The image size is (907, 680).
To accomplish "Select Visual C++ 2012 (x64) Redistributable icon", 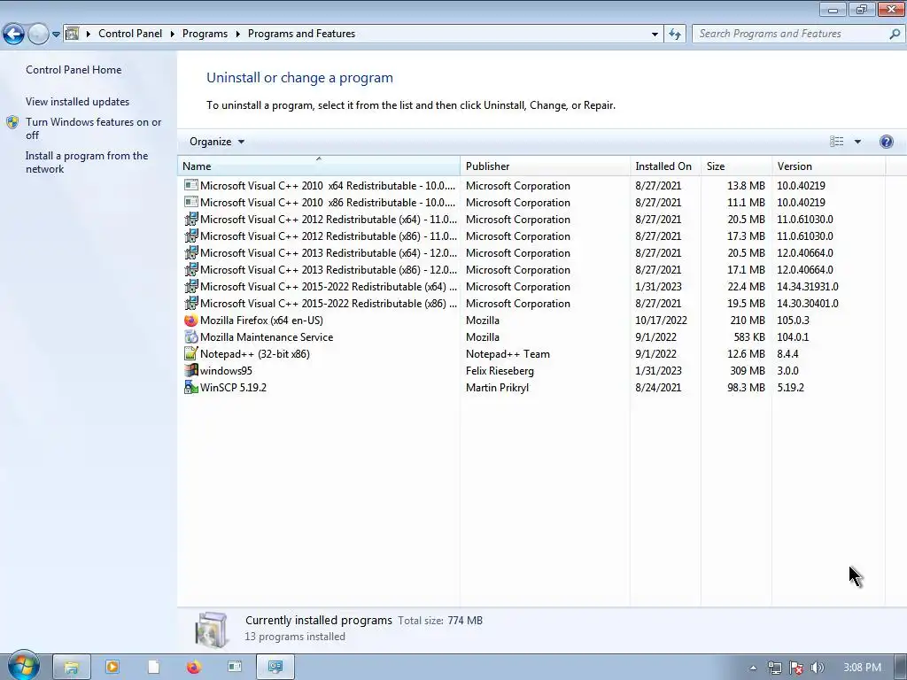I will (x=191, y=220).
